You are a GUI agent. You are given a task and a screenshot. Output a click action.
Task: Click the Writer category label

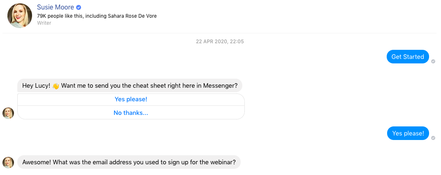coord(44,23)
